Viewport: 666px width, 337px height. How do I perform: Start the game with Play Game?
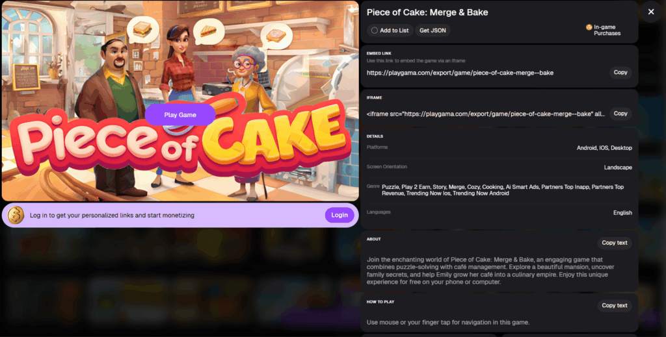(x=180, y=115)
